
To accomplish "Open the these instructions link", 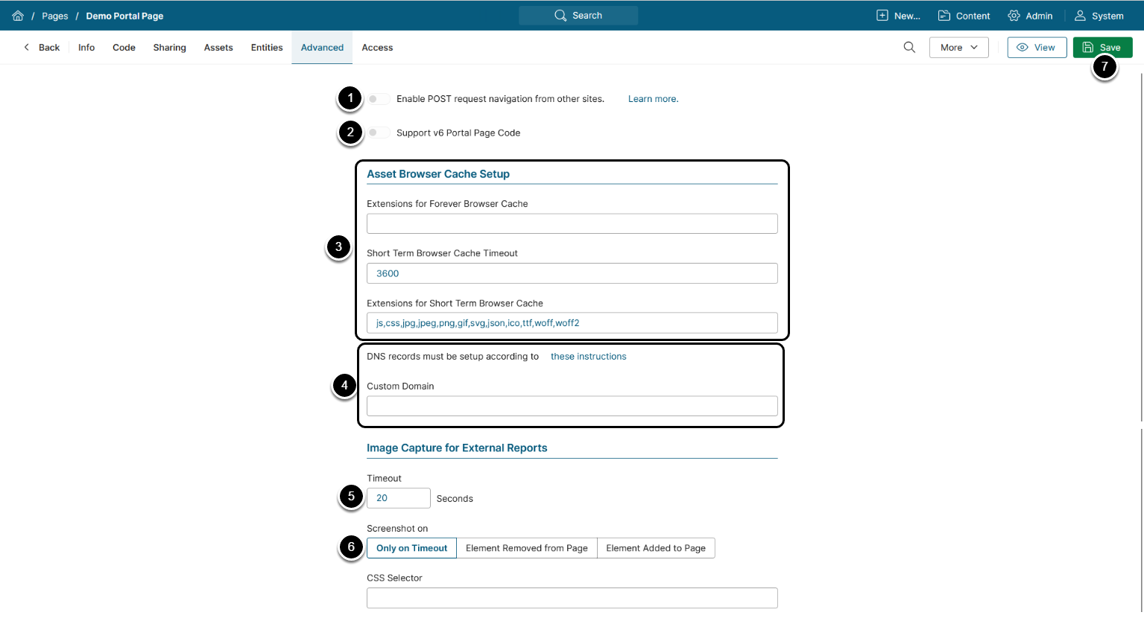I will [588, 357].
